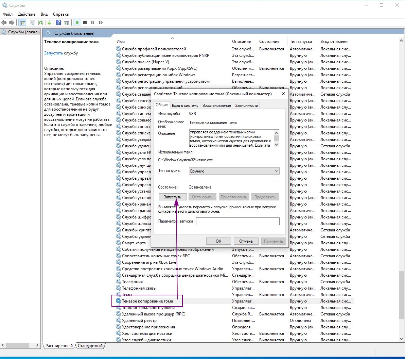Open the Вид menu
Screen dimensions: 405x359
pyautogui.click(x=44, y=14)
